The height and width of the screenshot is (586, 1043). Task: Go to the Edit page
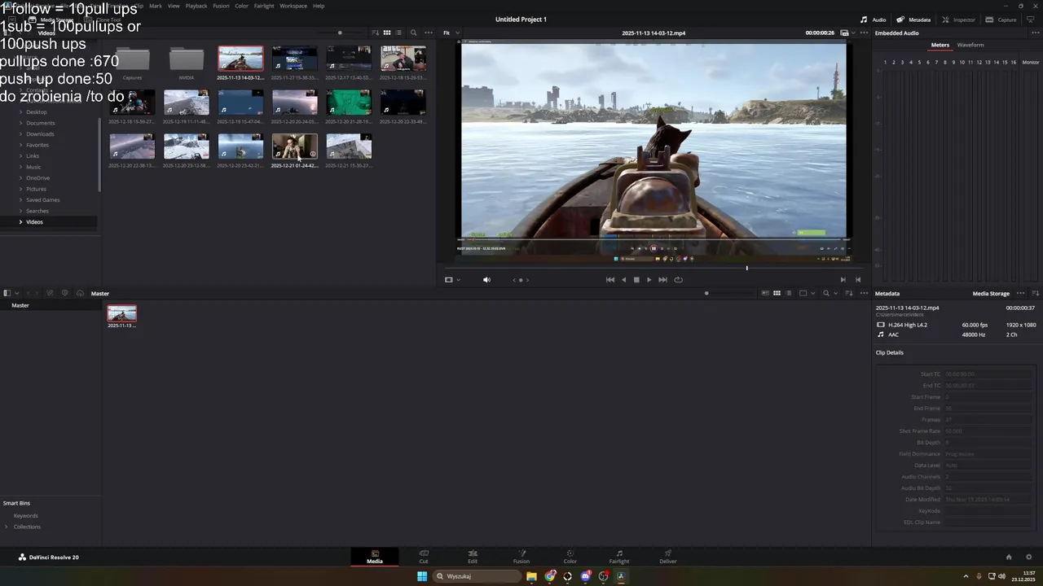(473, 557)
